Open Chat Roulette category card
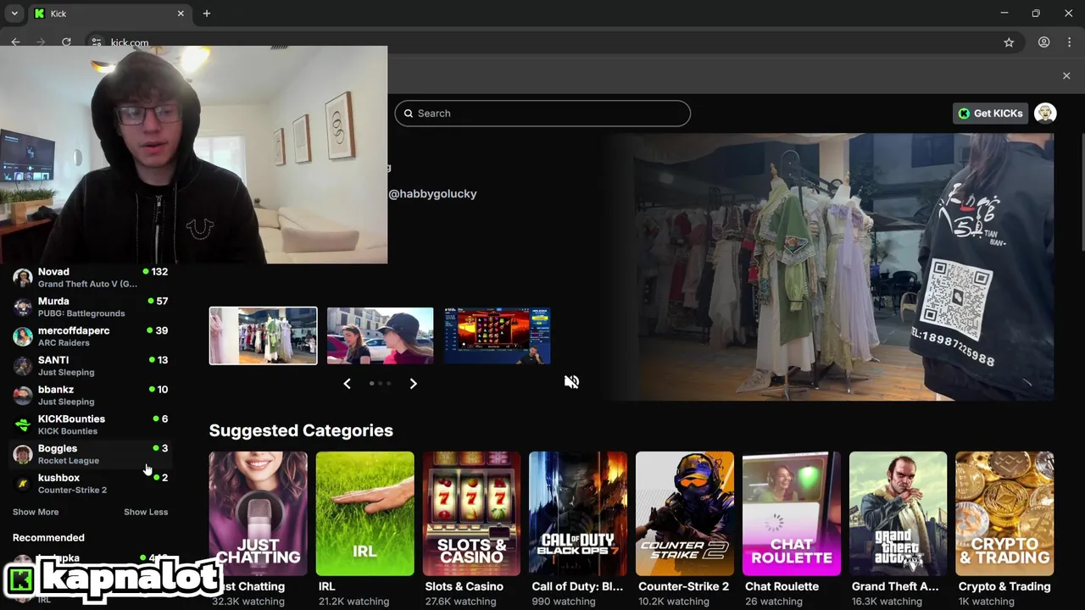1085x610 pixels. [792, 513]
